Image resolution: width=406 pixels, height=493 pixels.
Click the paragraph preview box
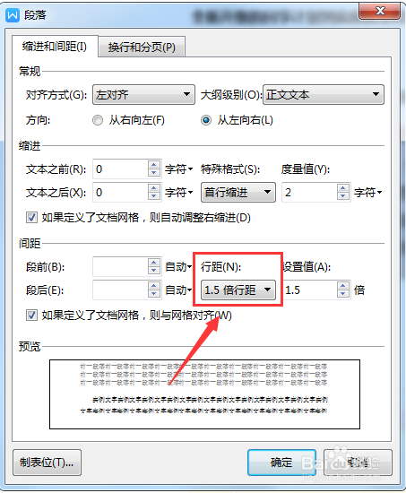click(x=204, y=394)
